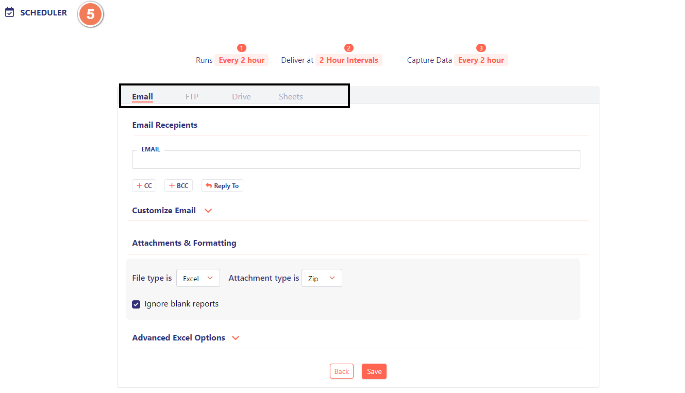Screen dimensions: 685x393
Task: Click the Email recipients input field
Action: (356, 160)
